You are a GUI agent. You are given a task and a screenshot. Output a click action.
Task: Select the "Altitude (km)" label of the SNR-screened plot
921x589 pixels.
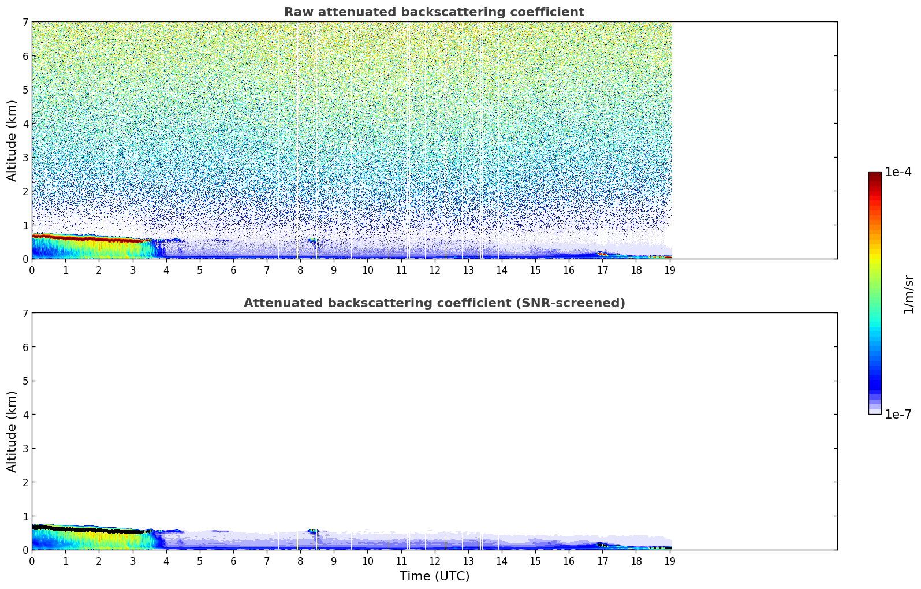pyautogui.click(x=12, y=431)
